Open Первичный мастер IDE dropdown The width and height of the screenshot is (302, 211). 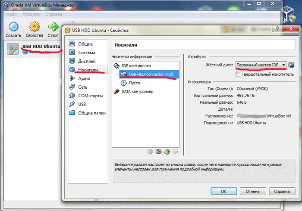pyautogui.click(x=261, y=65)
